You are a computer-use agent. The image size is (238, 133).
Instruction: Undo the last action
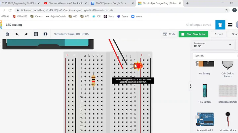[x=17, y=34]
